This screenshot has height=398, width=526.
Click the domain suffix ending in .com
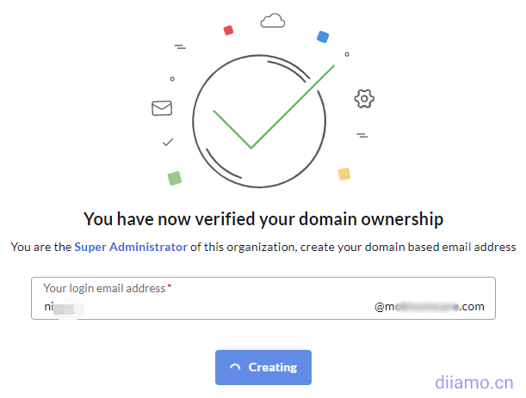[x=430, y=306]
